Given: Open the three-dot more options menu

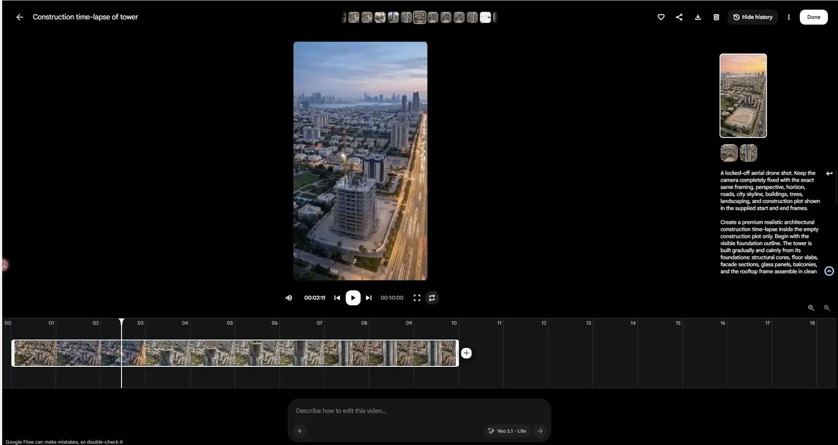Looking at the screenshot, I should 789,17.
